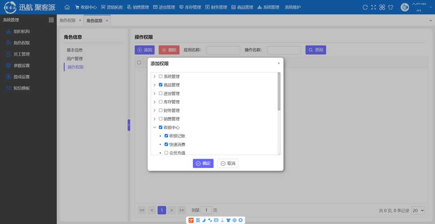The width and height of the screenshot is (435, 224).
Task: Click the punctuation icon in IME toolbar
Action: pos(210,220)
